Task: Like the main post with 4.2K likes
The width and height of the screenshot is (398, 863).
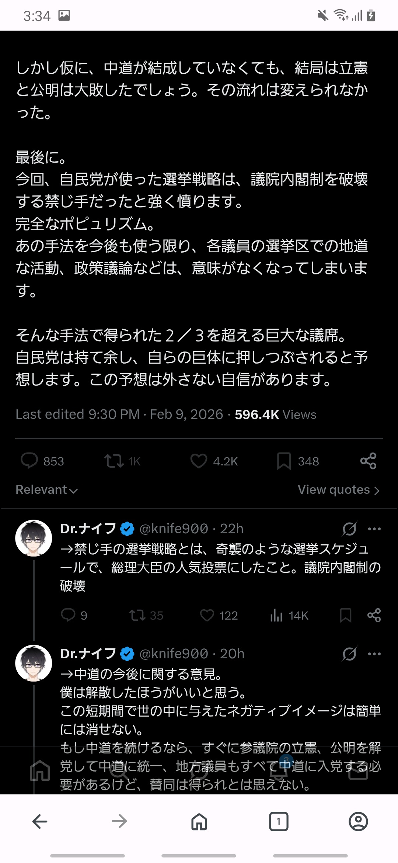Action: [199, 461]
